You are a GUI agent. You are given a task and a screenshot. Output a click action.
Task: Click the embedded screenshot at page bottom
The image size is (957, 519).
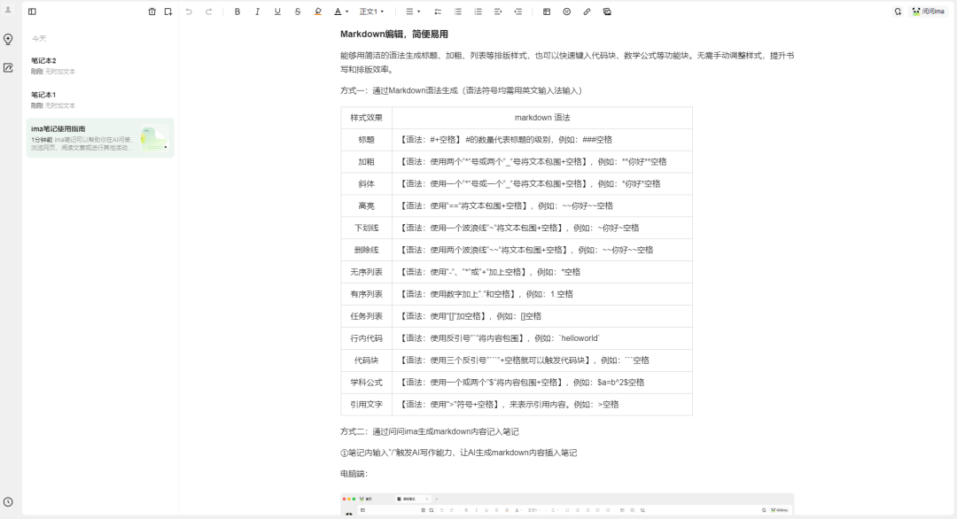click(567, 505)
